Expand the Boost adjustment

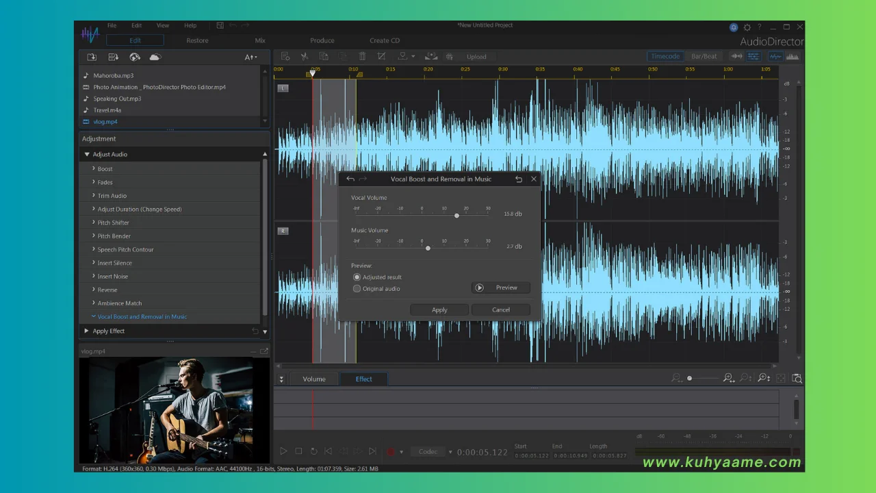click(x=93, y=168)
